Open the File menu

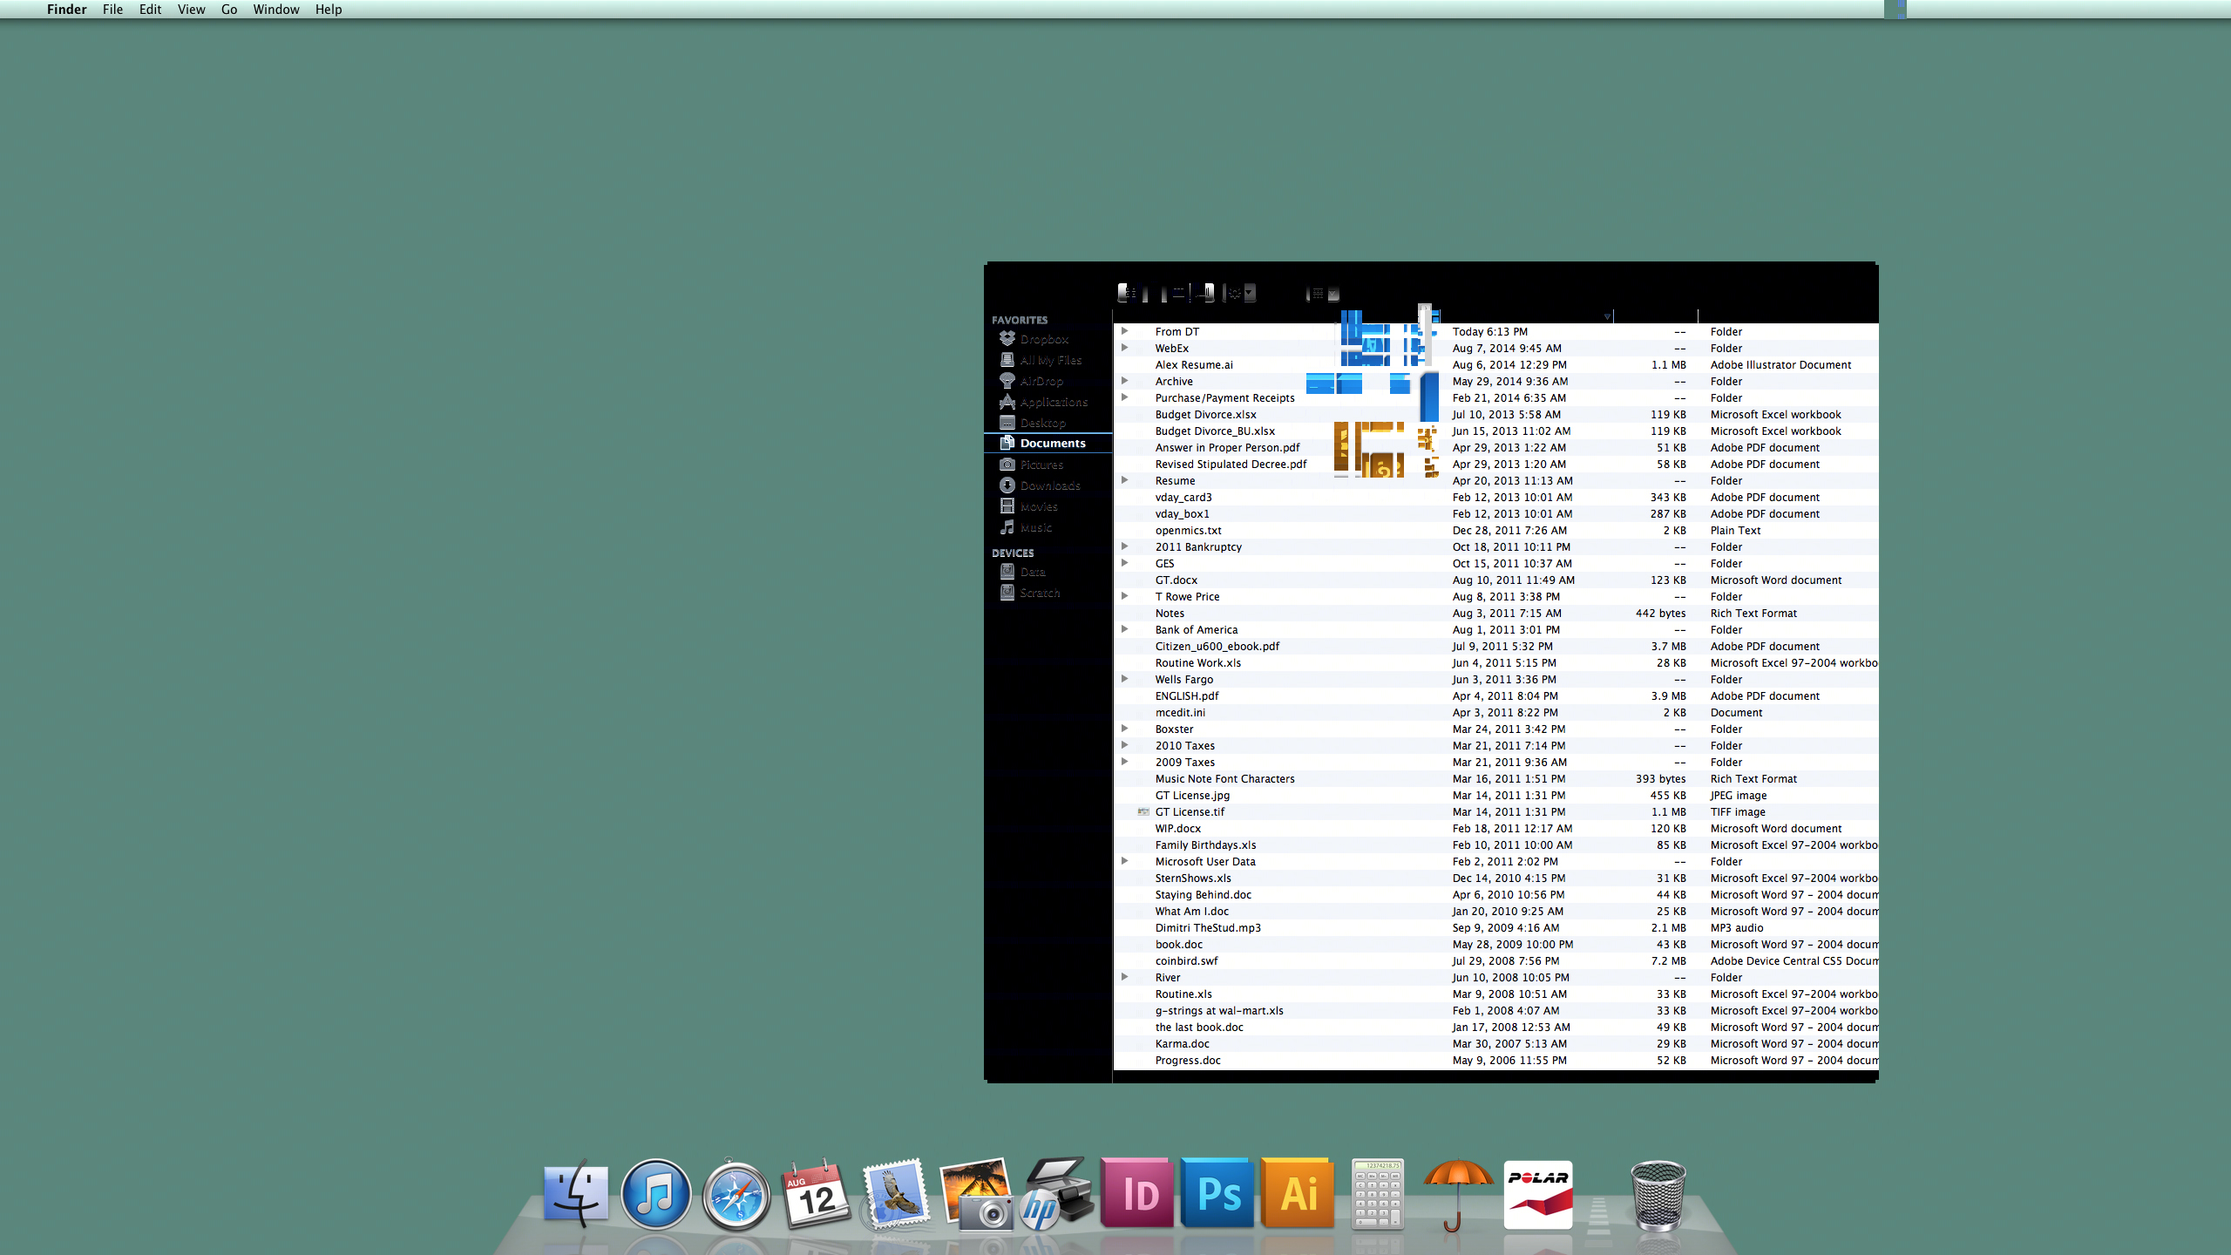coord(112,10)
